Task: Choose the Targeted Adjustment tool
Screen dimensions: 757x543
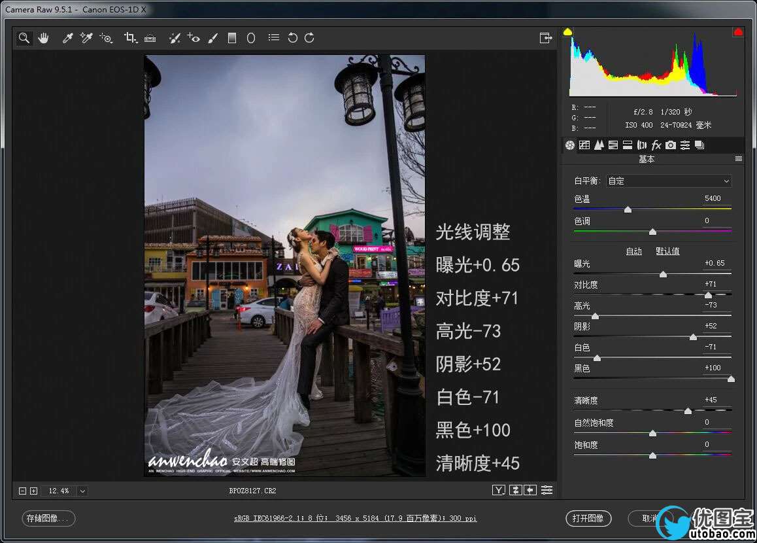Action: [x=106, y=38]
